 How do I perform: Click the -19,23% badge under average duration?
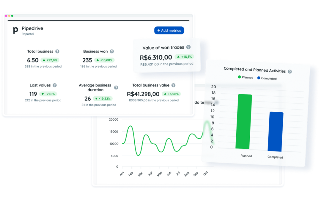click(103, 99)
